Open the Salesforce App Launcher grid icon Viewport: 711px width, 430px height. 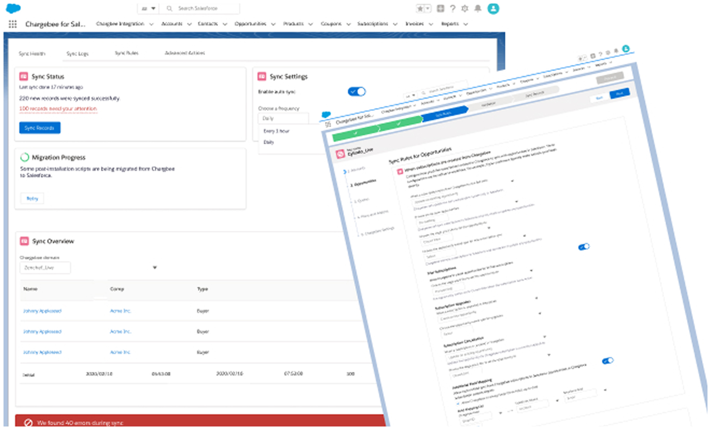click(12, 24)
